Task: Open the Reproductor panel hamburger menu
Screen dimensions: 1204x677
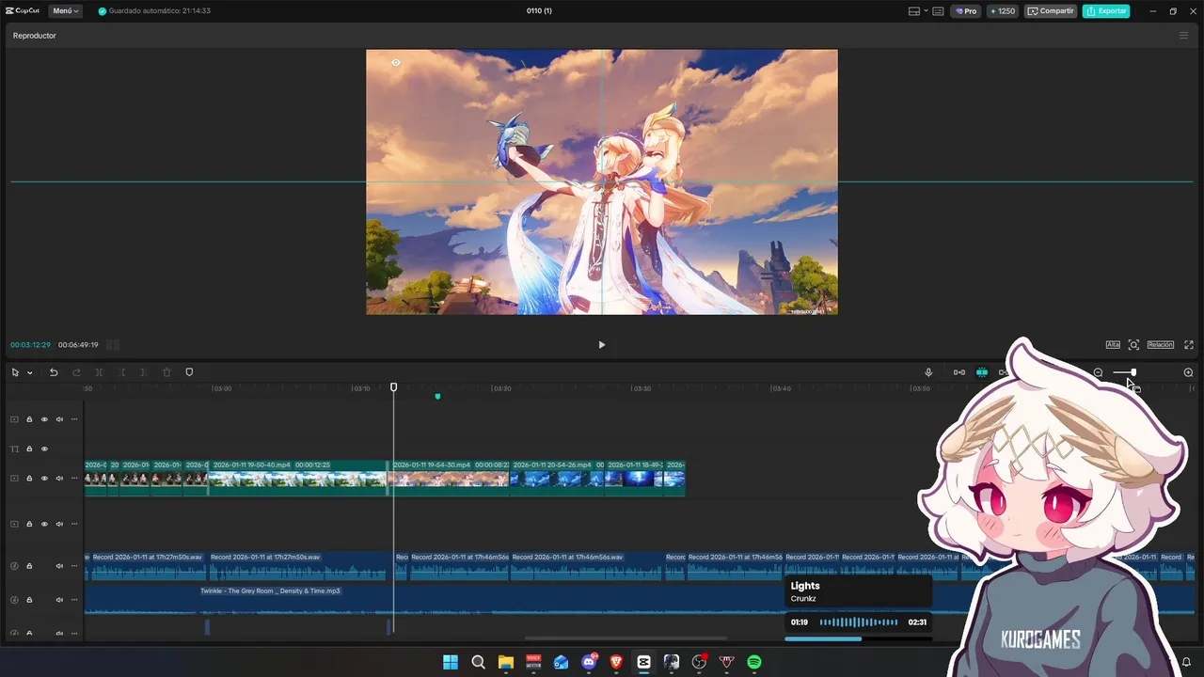Action: click(x=1183, y=36)
